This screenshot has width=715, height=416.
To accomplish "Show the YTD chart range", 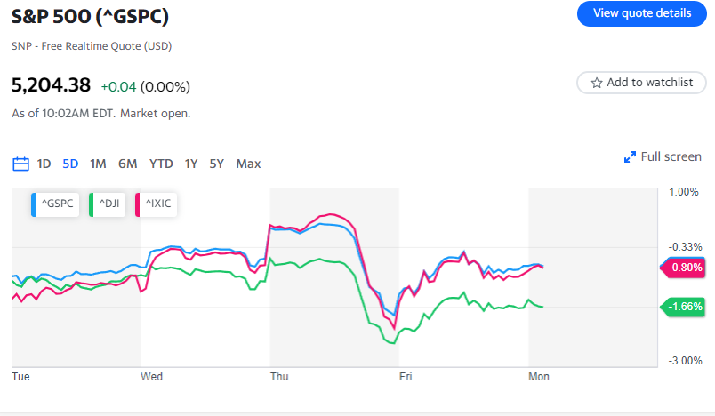I will point(161,164).
